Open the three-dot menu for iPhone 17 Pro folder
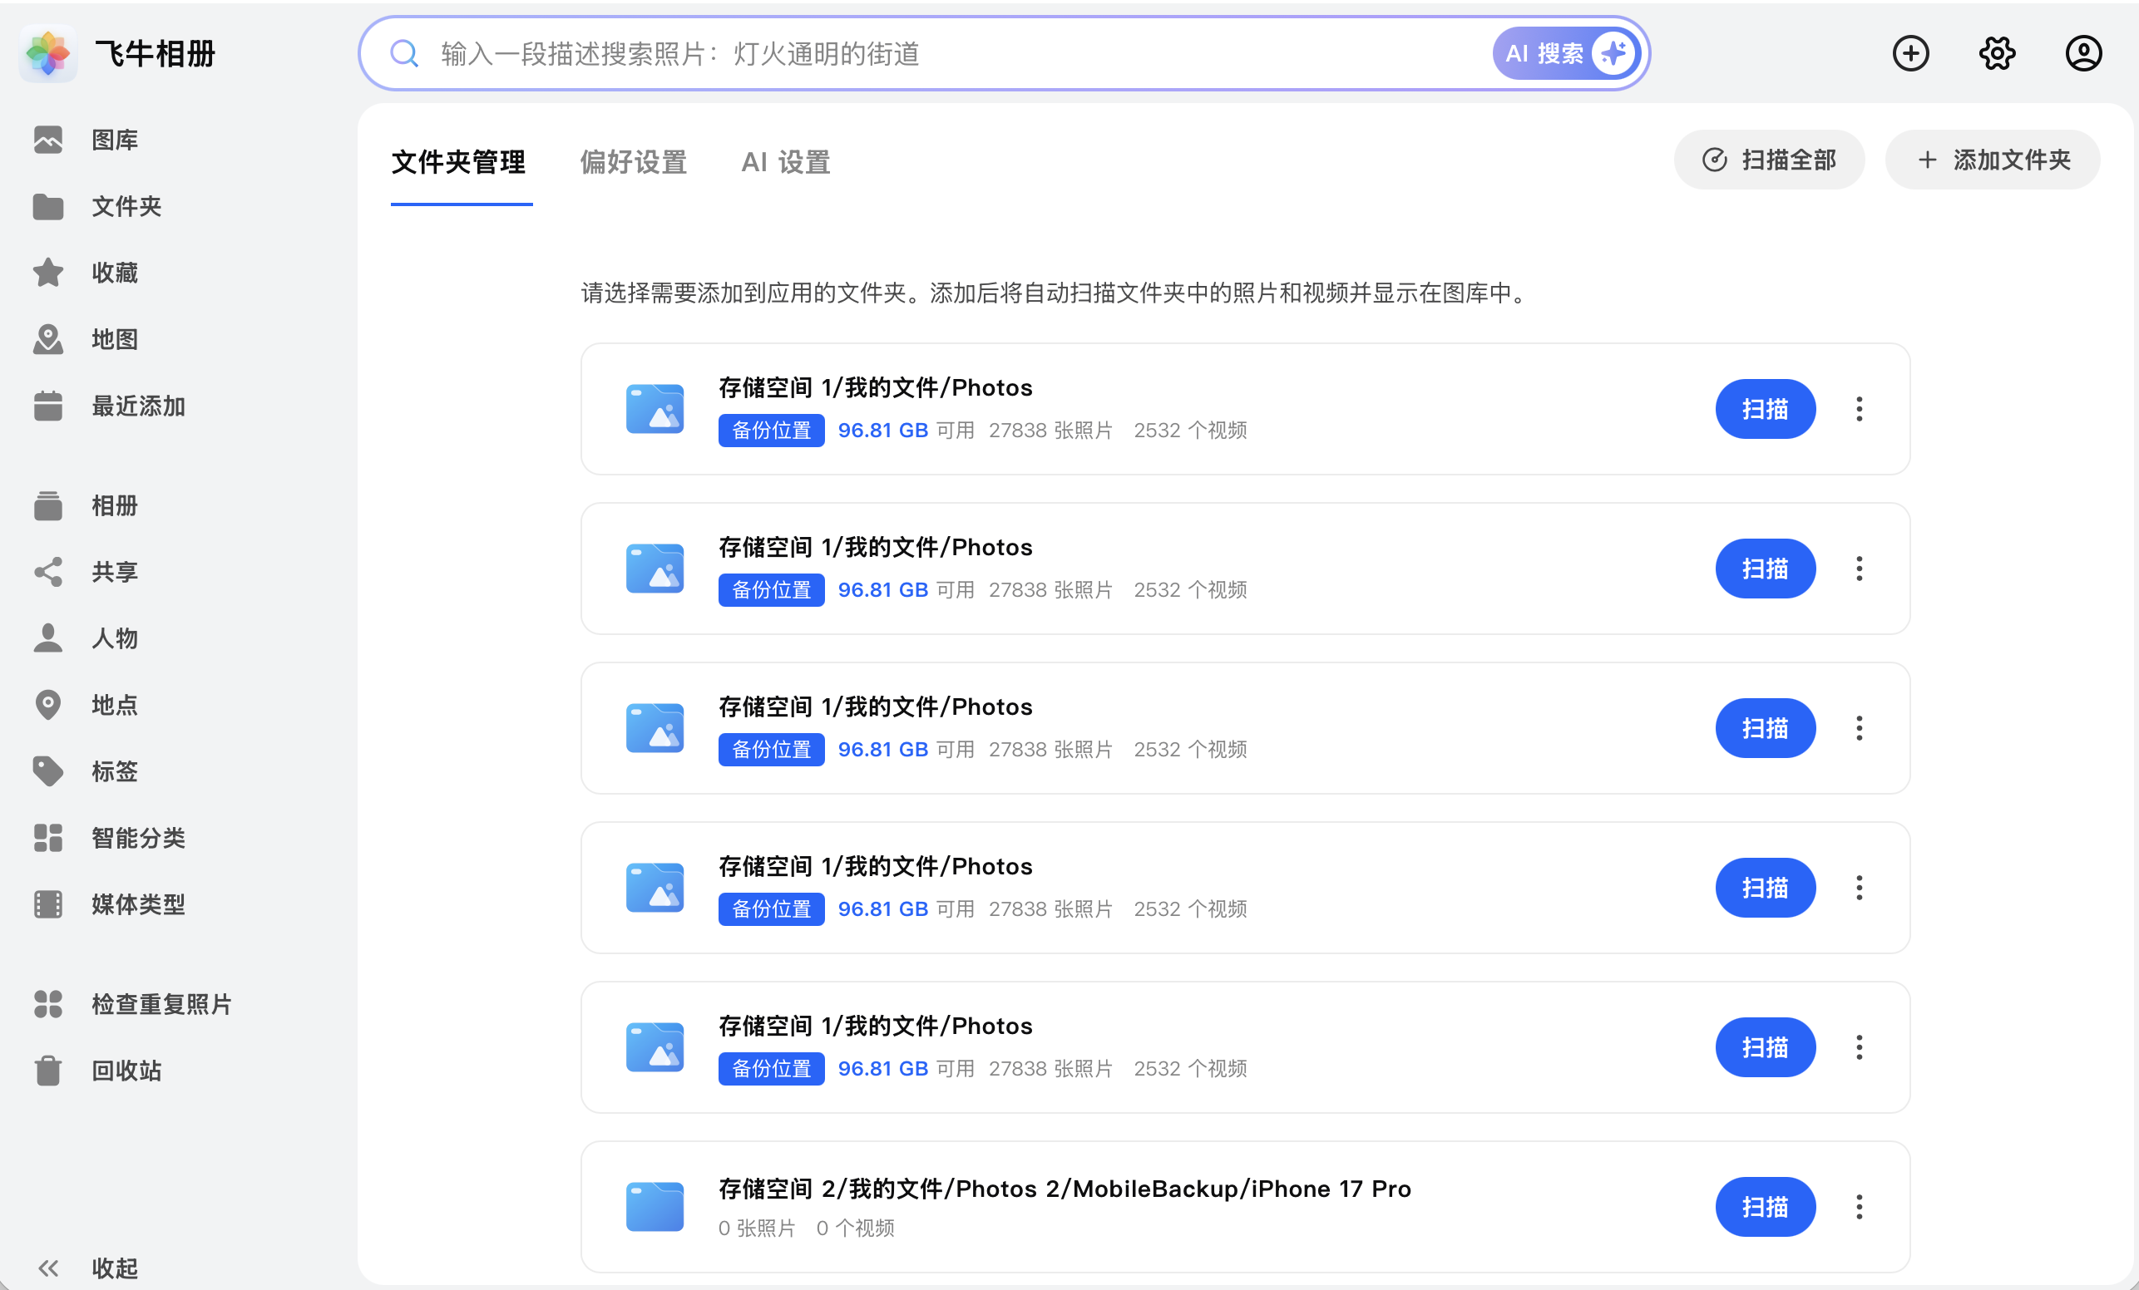The width and height of the screenshot is (2139, 1290). tap(1860, 1206)
